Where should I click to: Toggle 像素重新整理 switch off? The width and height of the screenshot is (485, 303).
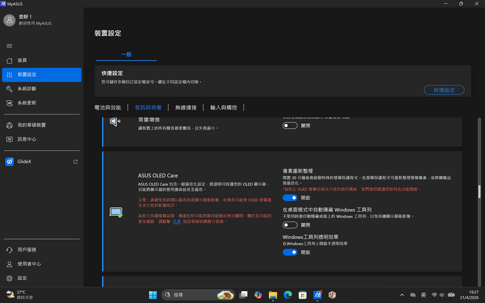pyautogui.click(x=290, y=197)
